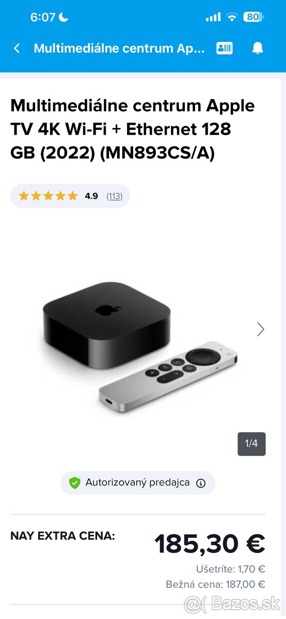
Task: Tap the battery level indicator
Action: [x=253, y=17]
